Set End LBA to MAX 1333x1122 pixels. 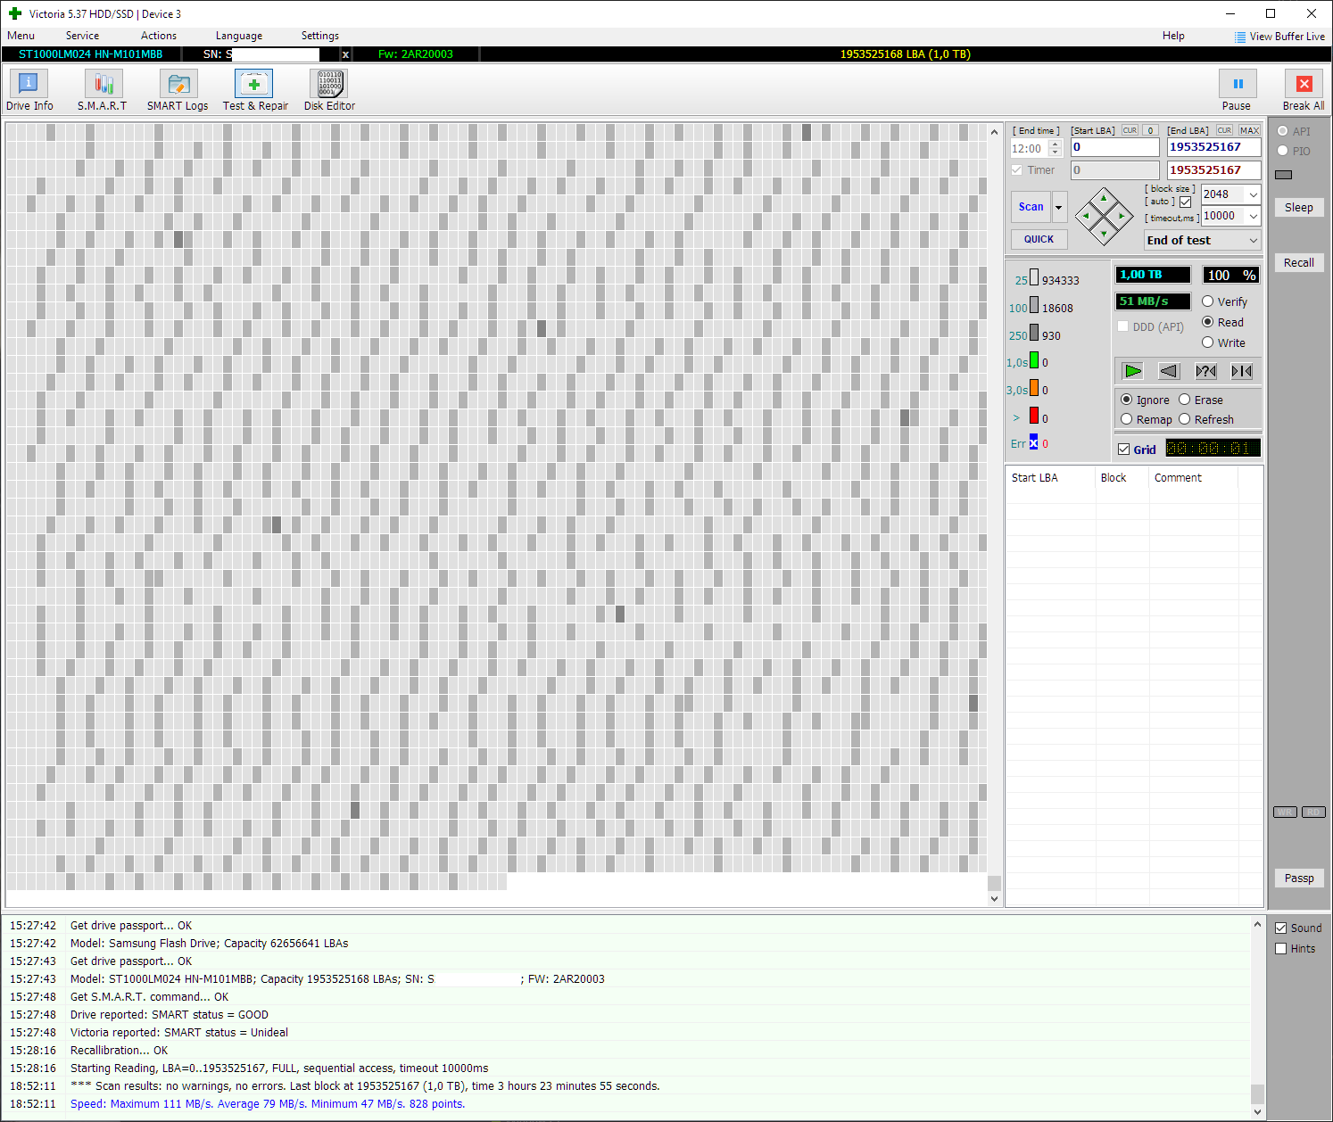(1249, 130)
